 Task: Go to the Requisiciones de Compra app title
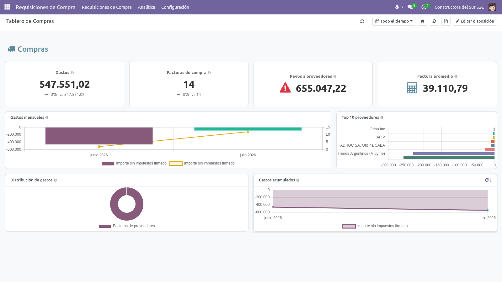pos(45,7)
